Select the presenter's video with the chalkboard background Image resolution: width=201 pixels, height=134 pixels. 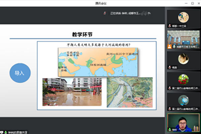[184, 123]
